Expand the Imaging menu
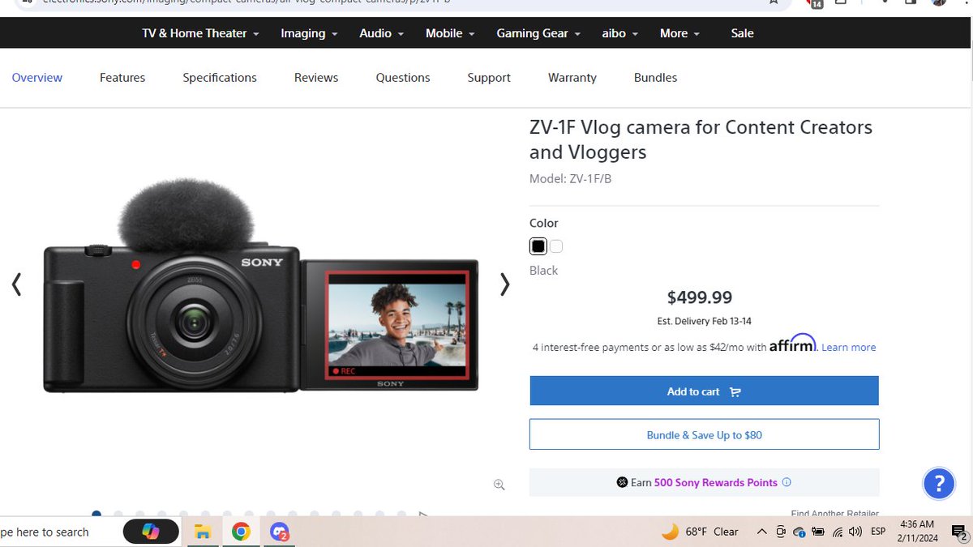 click(309, 33)
